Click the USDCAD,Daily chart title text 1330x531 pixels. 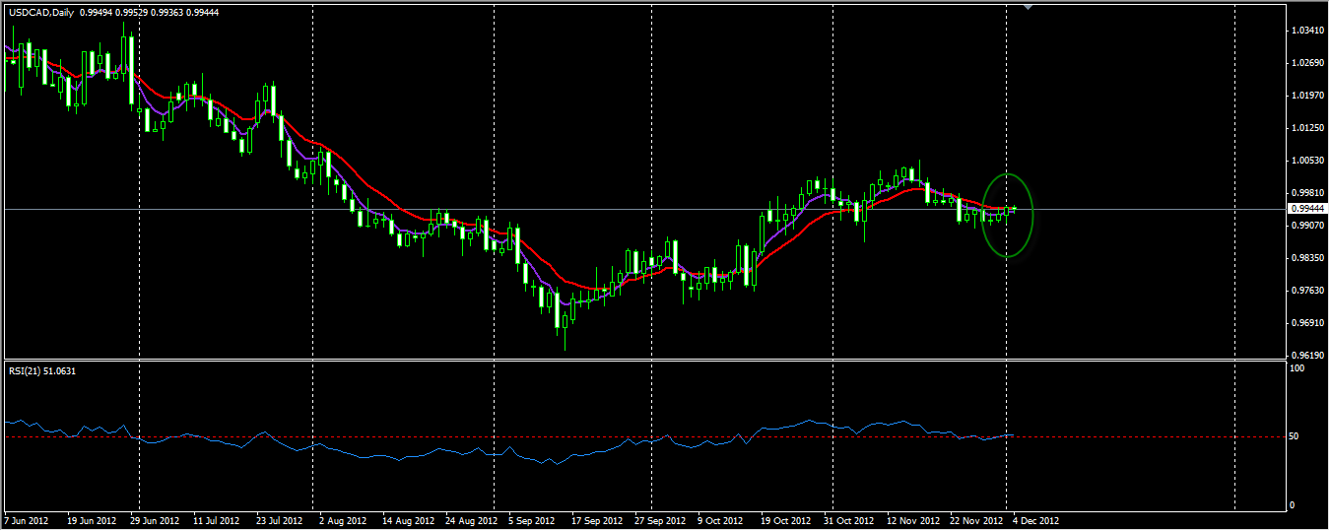40,11
